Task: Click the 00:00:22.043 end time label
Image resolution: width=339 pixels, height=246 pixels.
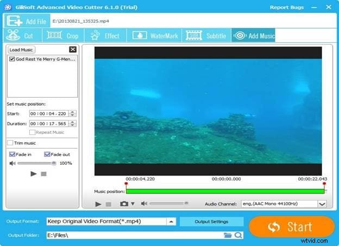Action: pos(312,179)
